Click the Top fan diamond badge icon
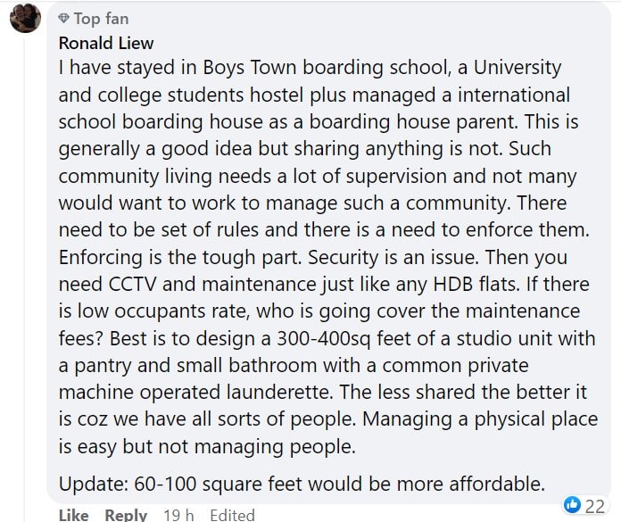Screen dimensions: 621x522 point(63,18)
